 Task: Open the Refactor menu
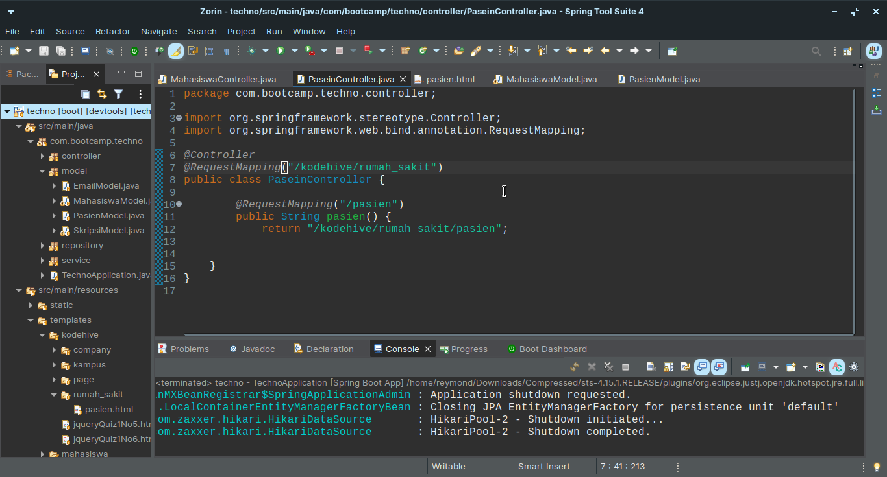tap(112, 31)
